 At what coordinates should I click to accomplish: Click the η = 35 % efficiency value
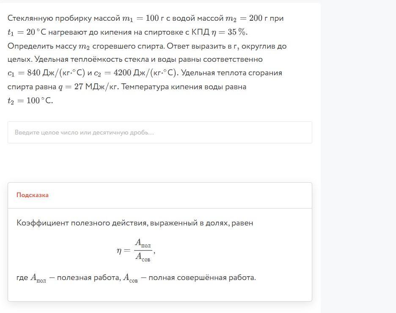coord(229,33)
